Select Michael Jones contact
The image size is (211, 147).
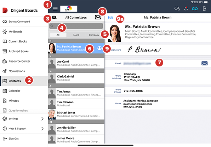point(76,114)
